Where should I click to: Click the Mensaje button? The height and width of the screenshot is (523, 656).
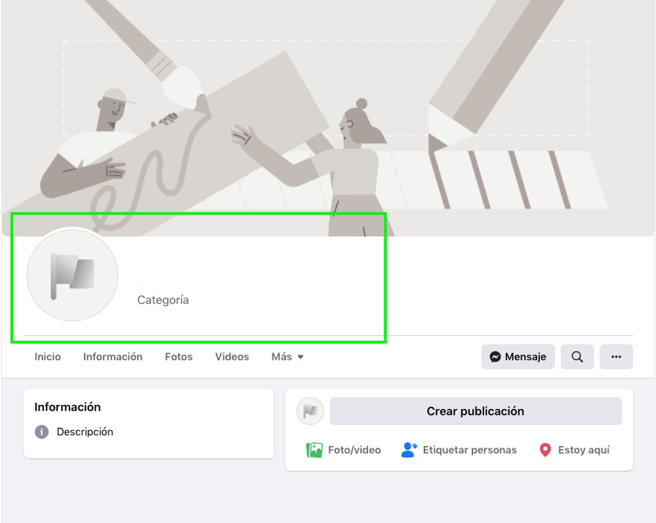(518, 357)
